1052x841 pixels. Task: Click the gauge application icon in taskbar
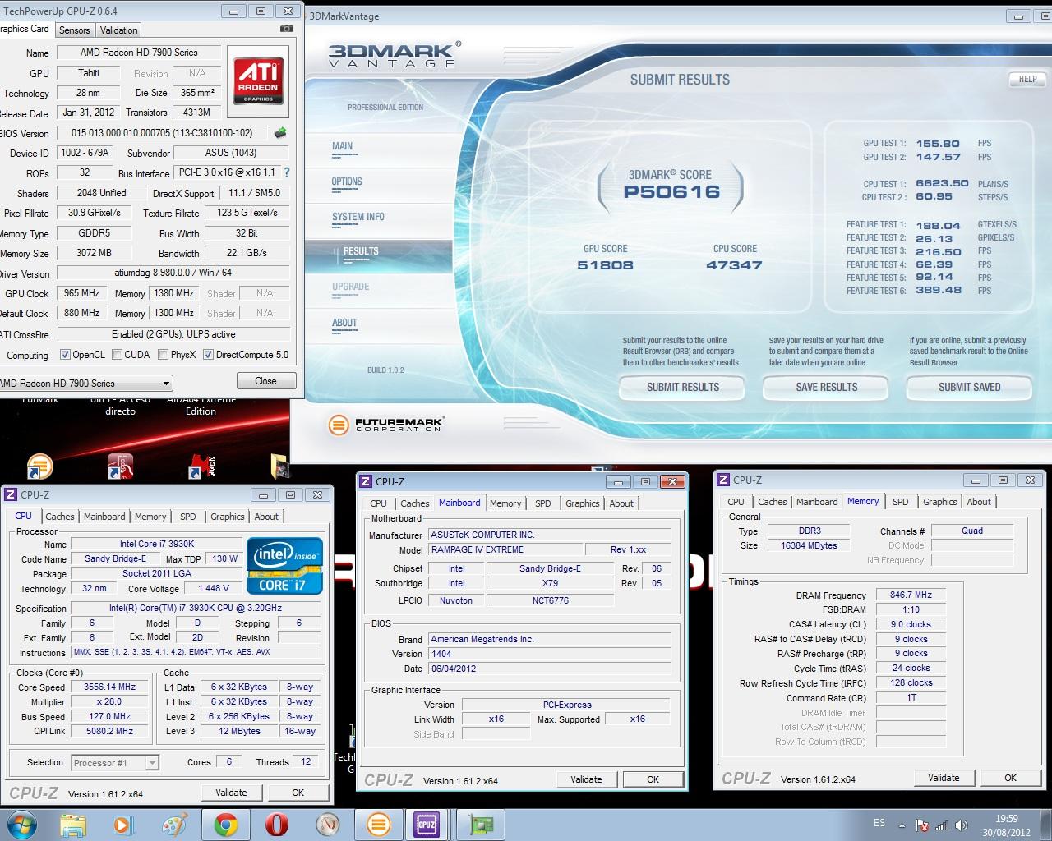328,824
